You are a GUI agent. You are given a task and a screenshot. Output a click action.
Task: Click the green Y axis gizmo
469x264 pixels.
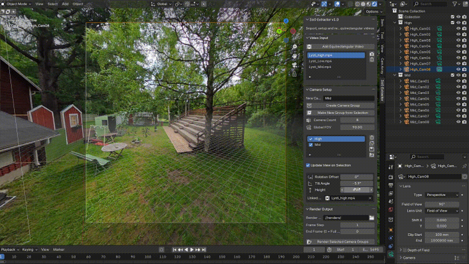click(280, 31)
